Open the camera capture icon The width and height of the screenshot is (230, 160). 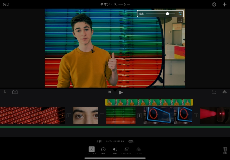[15, 92]
